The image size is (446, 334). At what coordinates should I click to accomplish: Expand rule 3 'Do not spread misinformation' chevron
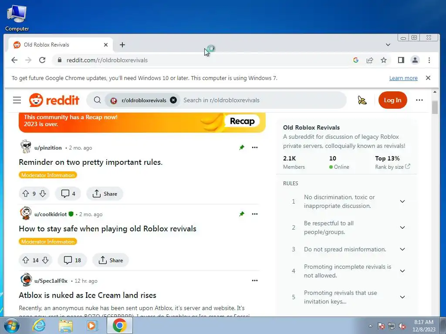click(402, 249)
